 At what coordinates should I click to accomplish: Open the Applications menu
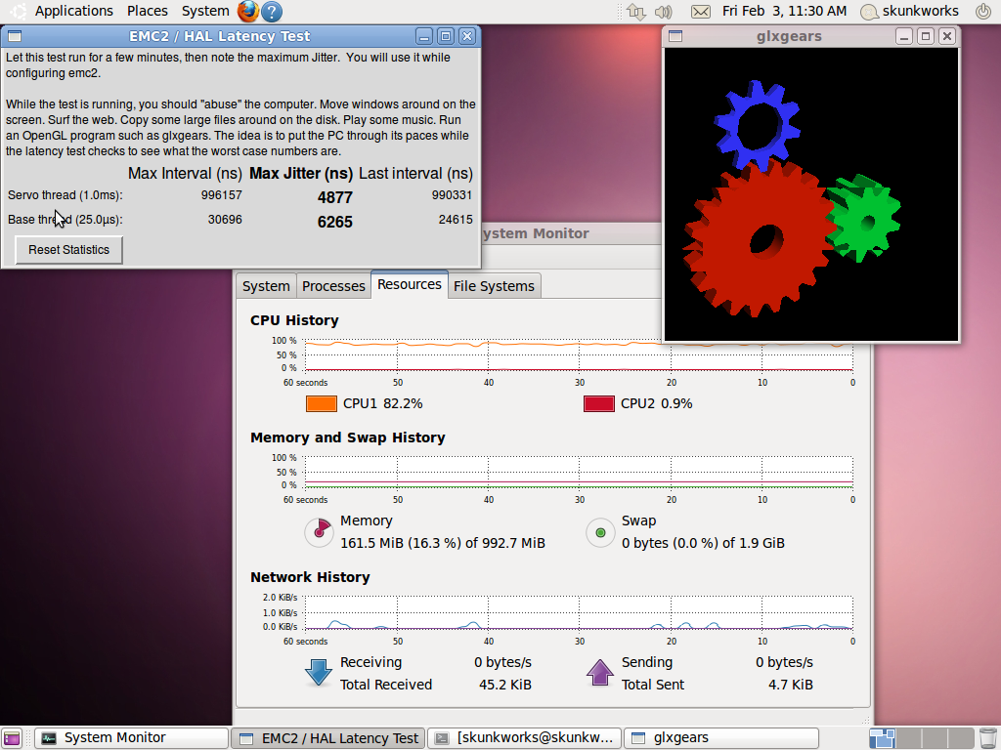pos(74,11)
